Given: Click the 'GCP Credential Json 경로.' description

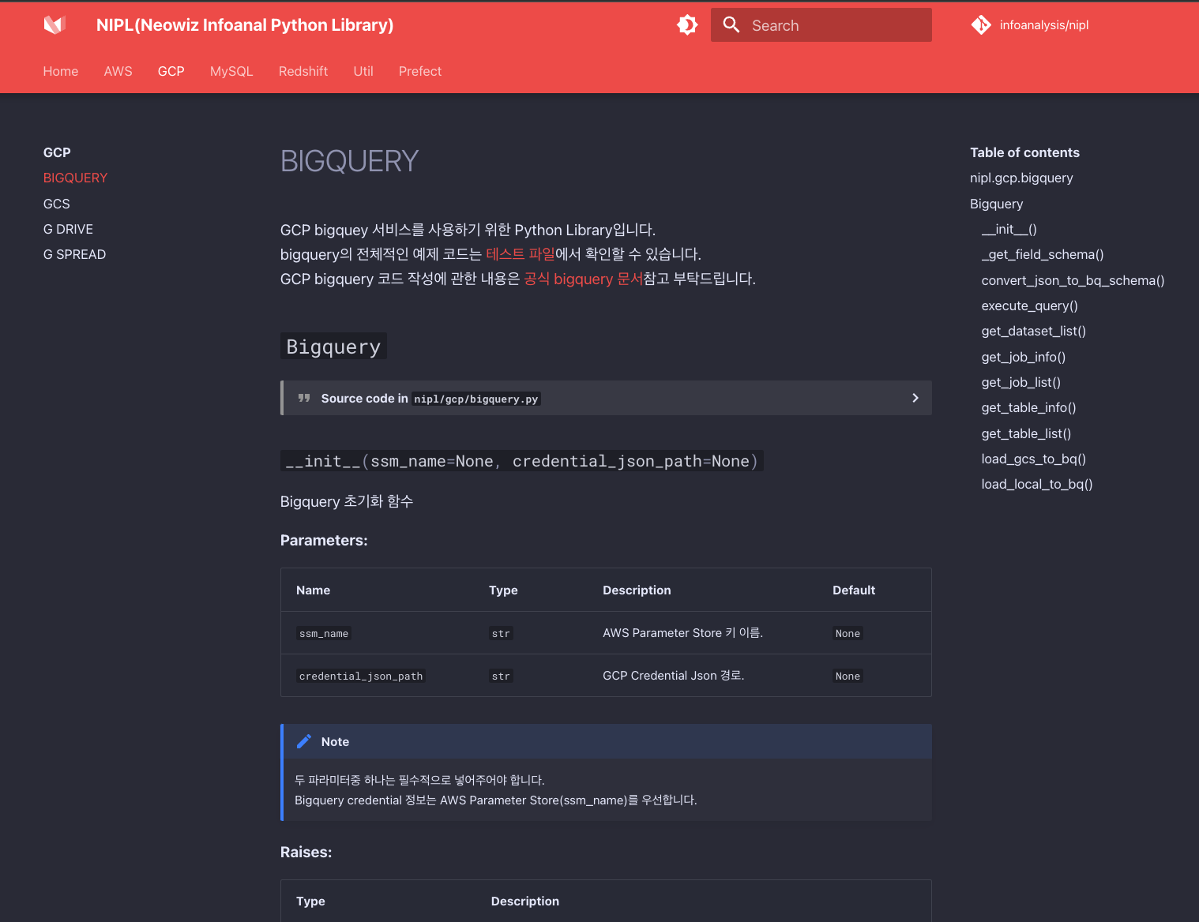Looking at the screenshot, I should click(x=674, y=676).
